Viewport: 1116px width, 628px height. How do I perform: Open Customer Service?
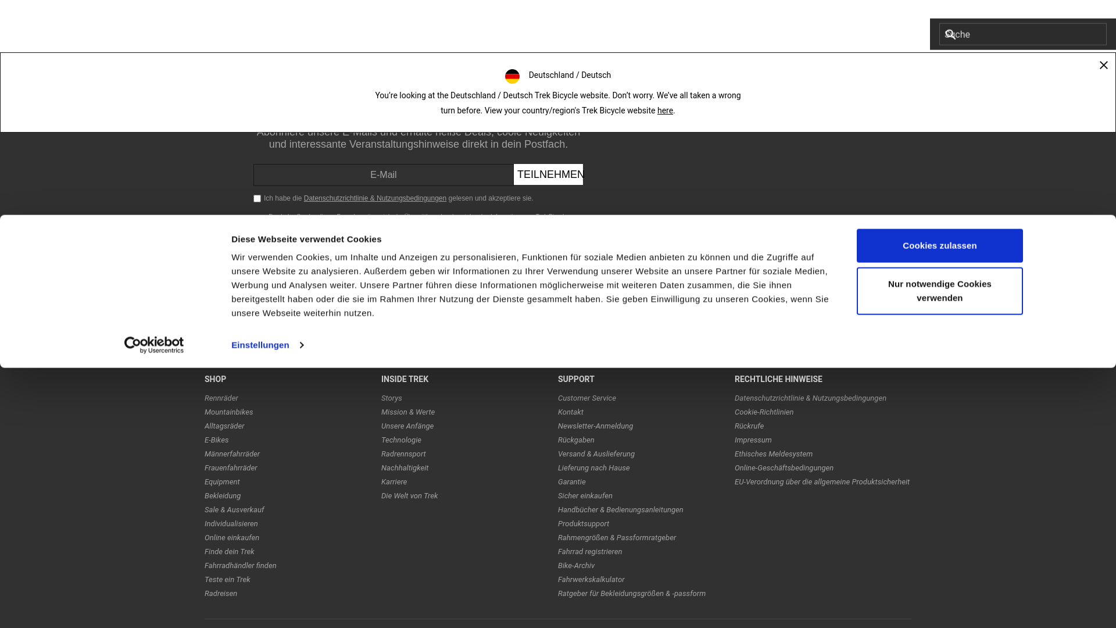coord(586,398)
